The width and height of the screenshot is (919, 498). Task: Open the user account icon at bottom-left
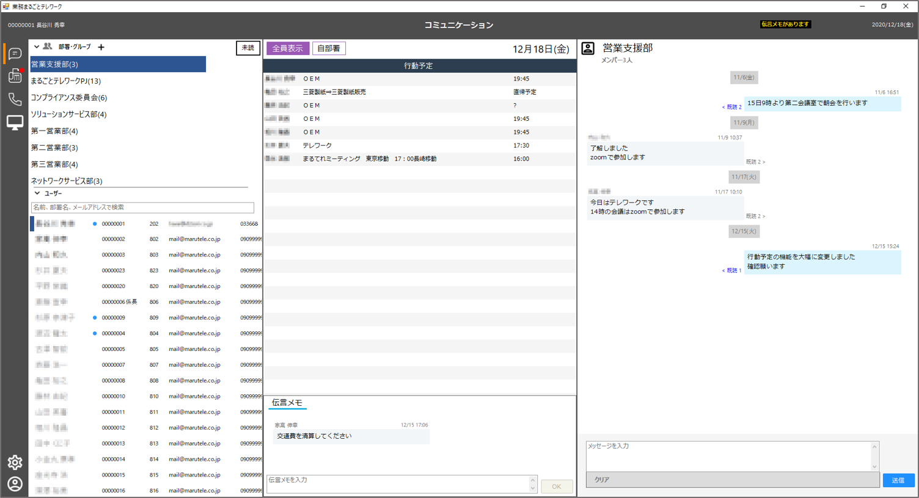click(15, 484)
